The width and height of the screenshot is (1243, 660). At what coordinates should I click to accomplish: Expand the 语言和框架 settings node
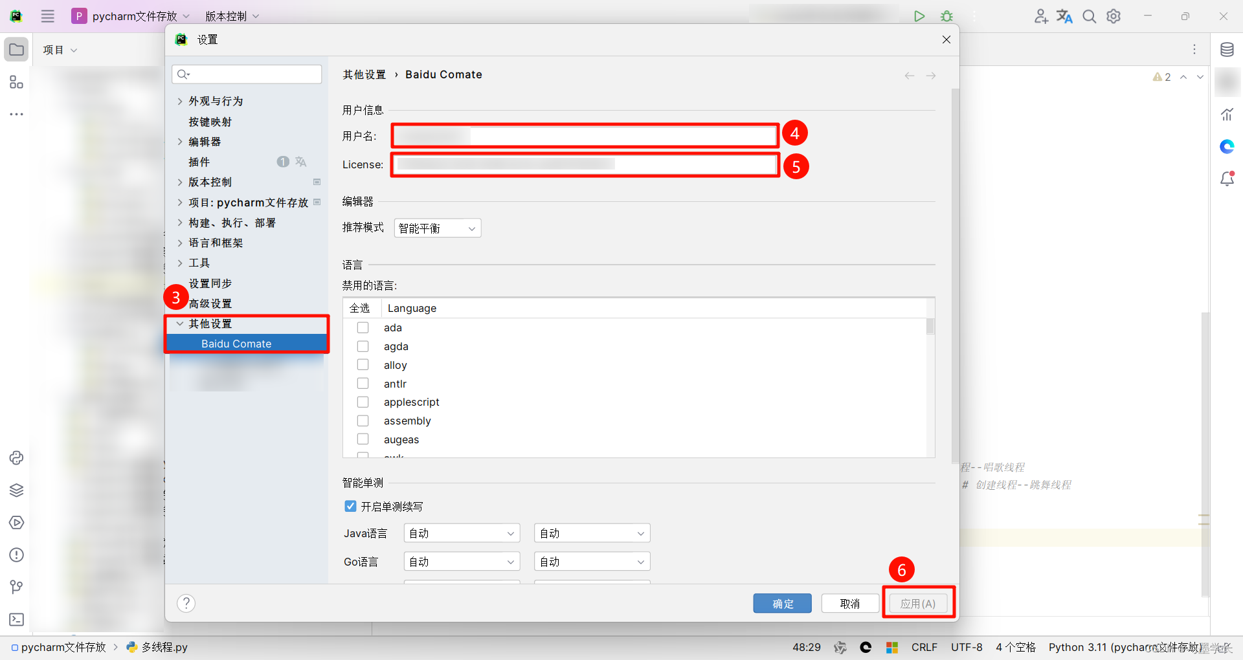[180, 243]
